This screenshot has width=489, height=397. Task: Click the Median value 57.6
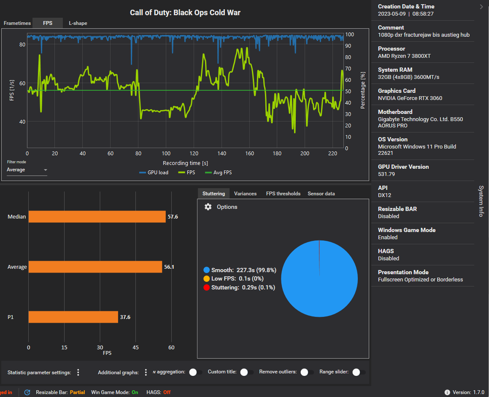[173, 217]
